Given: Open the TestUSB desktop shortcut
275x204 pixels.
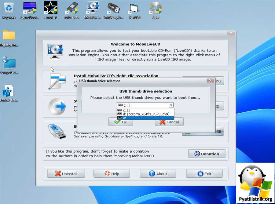Looking at the screenshot, I should 134,8.
